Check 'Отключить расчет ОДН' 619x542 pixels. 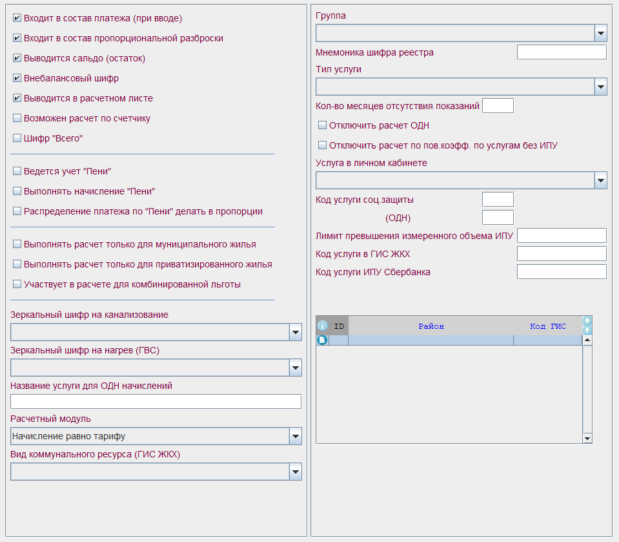[323, 125]
